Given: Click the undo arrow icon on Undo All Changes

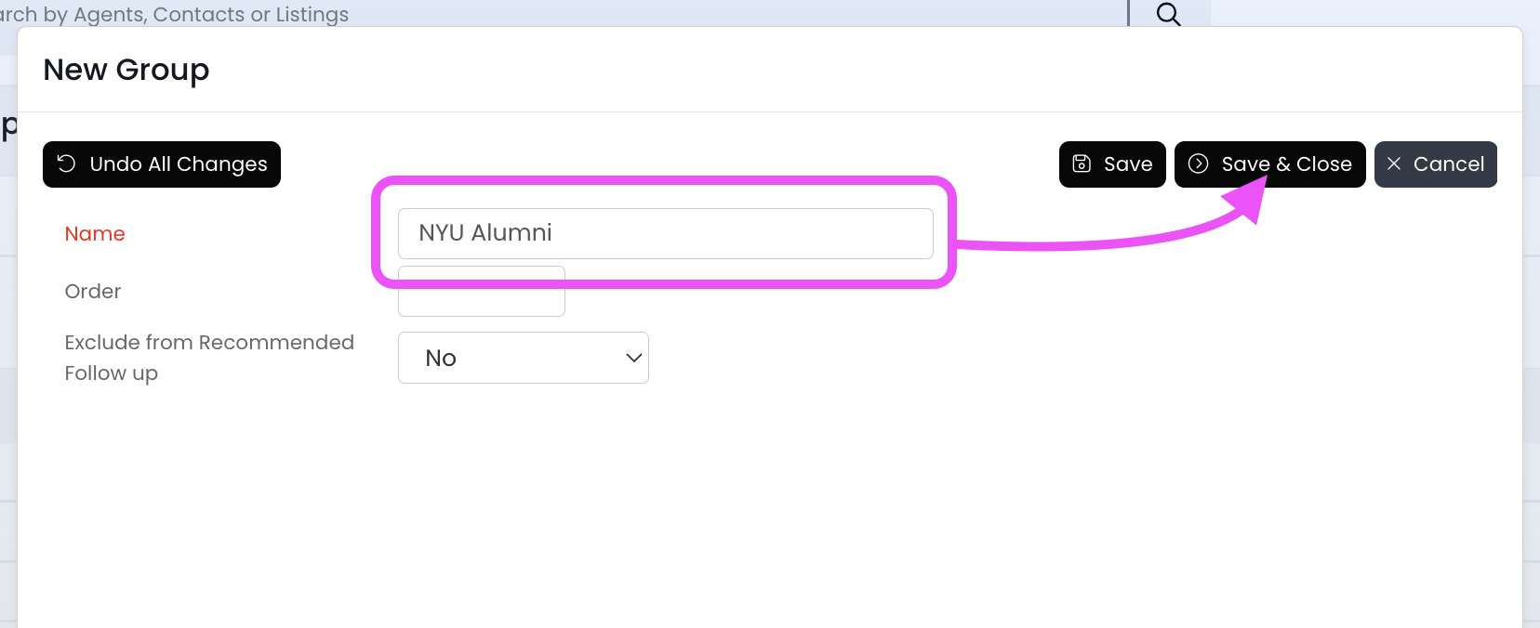Looking at the screenshot, I should coord(66,164).
